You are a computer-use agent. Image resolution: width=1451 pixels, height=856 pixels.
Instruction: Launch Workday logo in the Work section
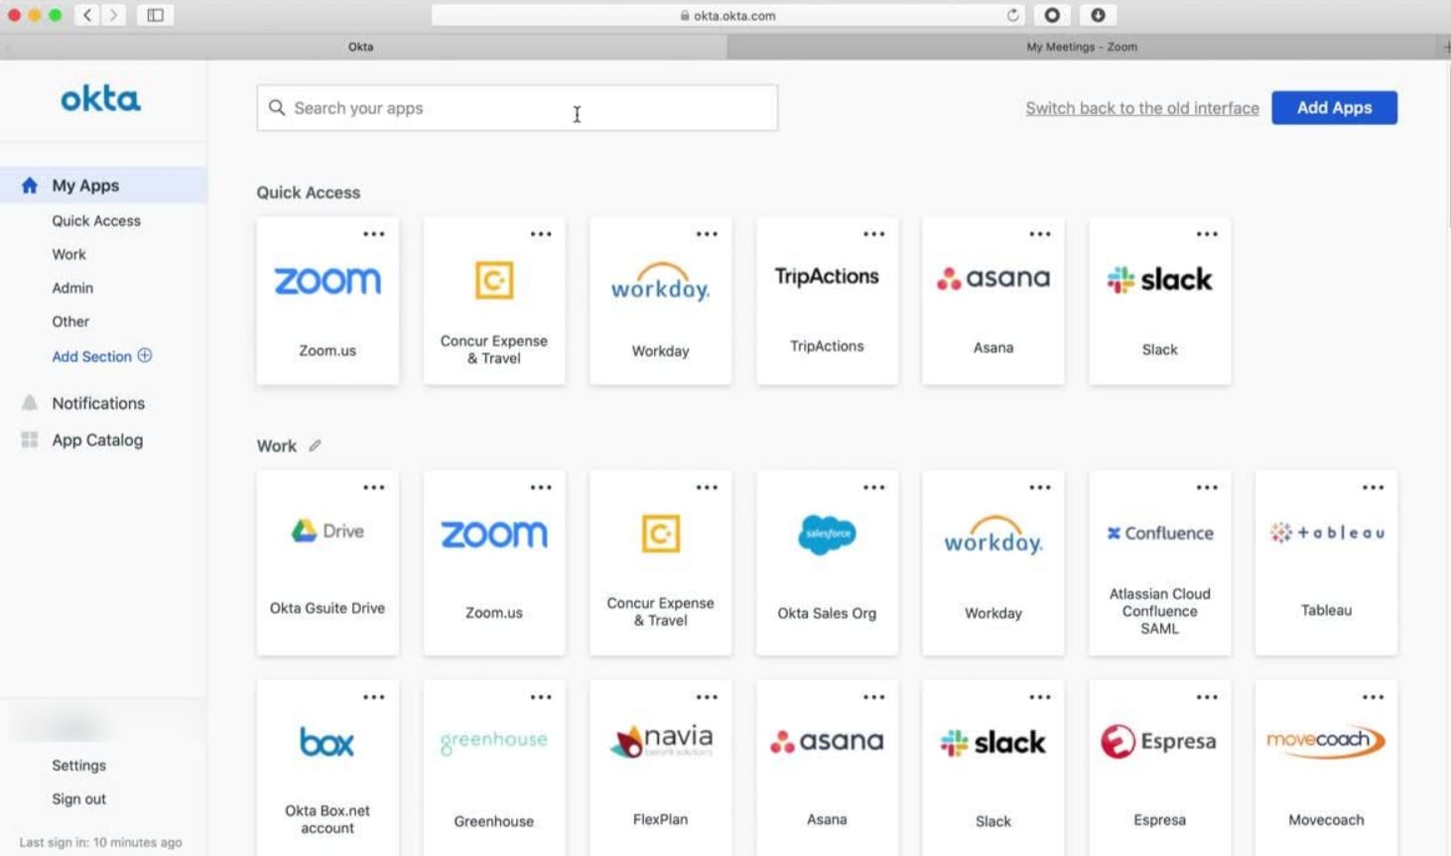(x=993, y=536)
